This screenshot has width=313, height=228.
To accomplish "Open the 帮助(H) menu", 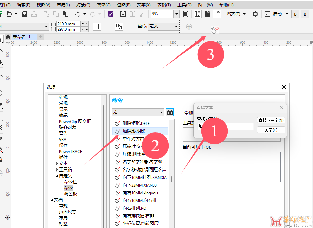I will coord(226,5).
